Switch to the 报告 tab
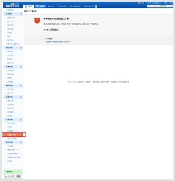Screen dimensions: 175x181 pos(28,7)
